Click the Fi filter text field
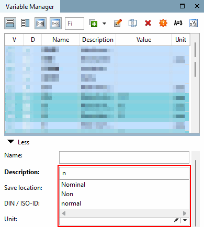Screen dimensions: 204x227 [x=74, y=24]
